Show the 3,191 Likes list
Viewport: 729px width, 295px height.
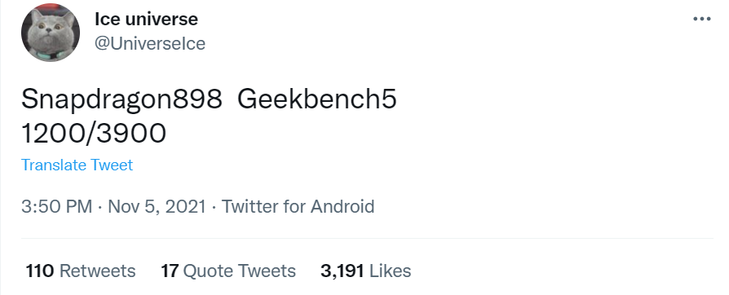coord(366,271)
